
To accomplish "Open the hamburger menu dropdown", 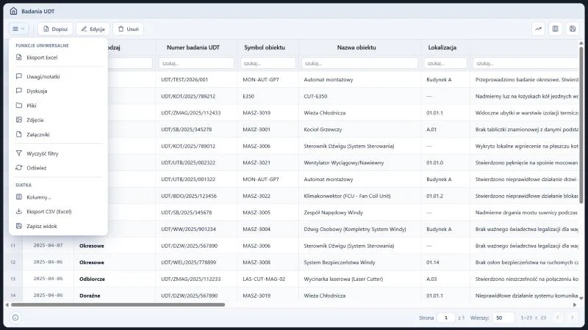I will [18, 29].
